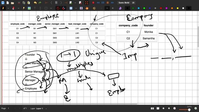Pick the red color
This screenshot has width=199, height=112.
pyautogui.click(x=161, y=8)
